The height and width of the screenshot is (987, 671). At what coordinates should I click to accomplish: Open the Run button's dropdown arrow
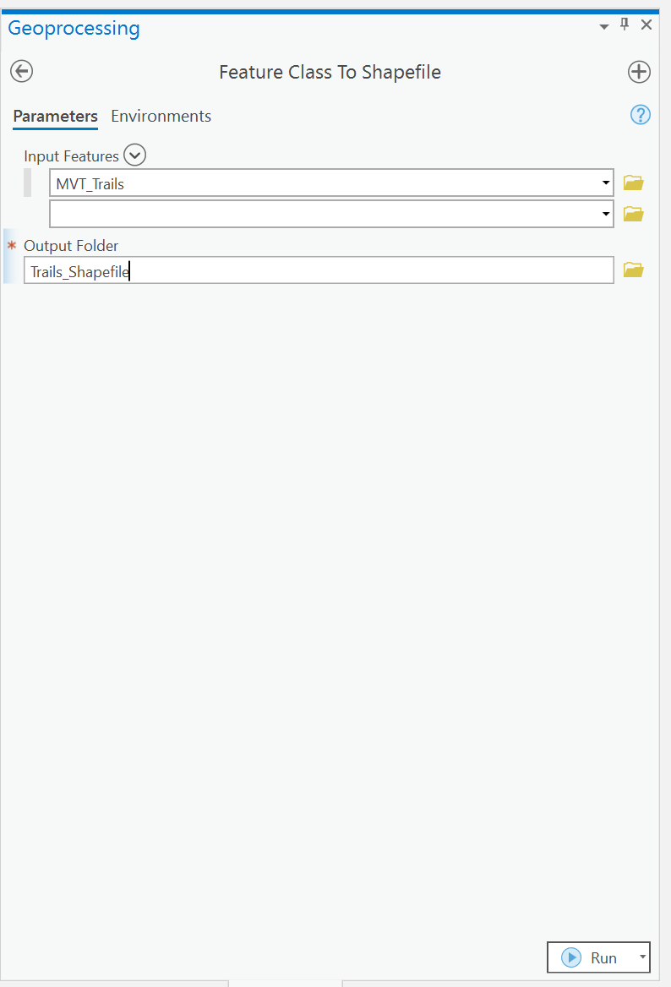tap(641, 957)
